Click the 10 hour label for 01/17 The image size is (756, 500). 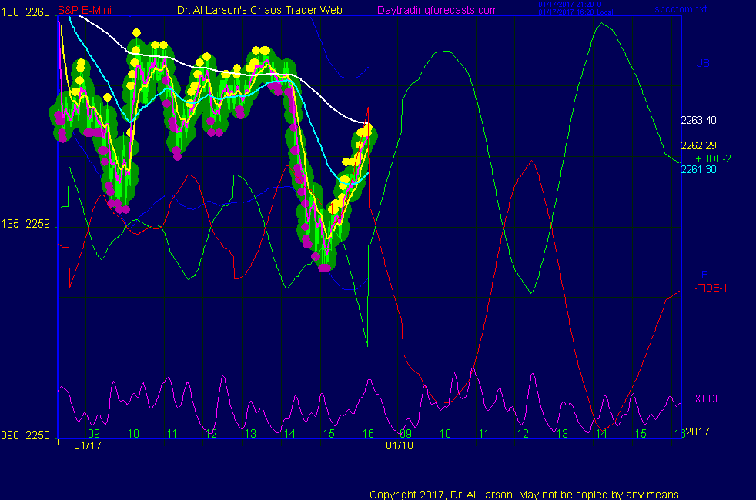(133, 434)
